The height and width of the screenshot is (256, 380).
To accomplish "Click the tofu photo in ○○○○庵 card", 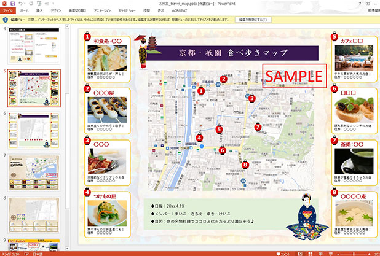I will 354,213.
